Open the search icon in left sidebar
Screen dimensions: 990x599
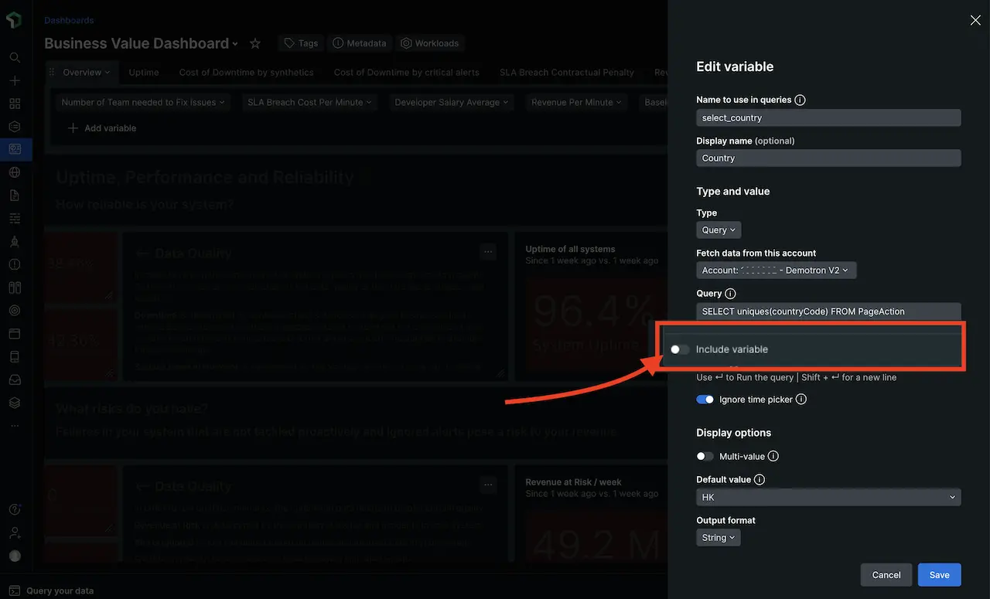14,57
